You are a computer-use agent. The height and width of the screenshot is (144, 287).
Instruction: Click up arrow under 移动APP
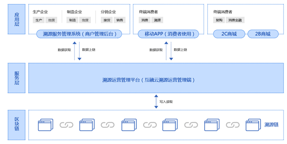[166, 51]
